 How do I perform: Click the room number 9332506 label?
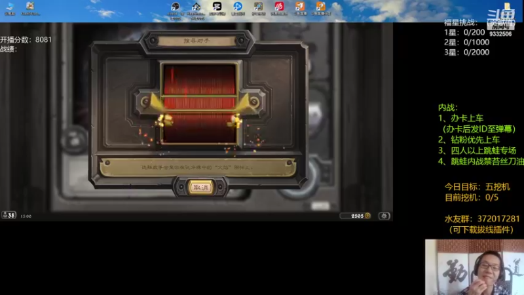[x=500, y=34]
